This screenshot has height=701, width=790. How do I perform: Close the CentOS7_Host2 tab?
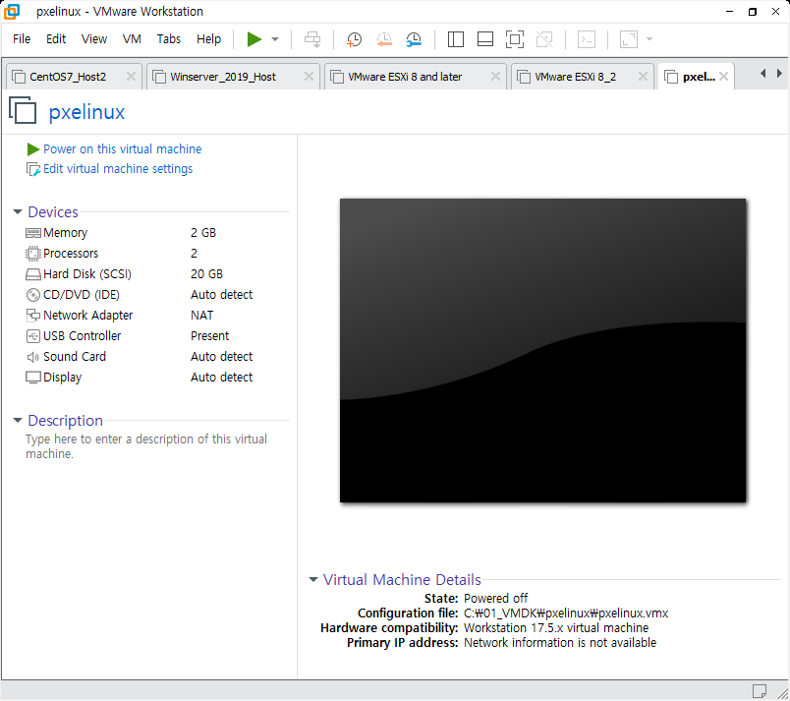[131, 77]
